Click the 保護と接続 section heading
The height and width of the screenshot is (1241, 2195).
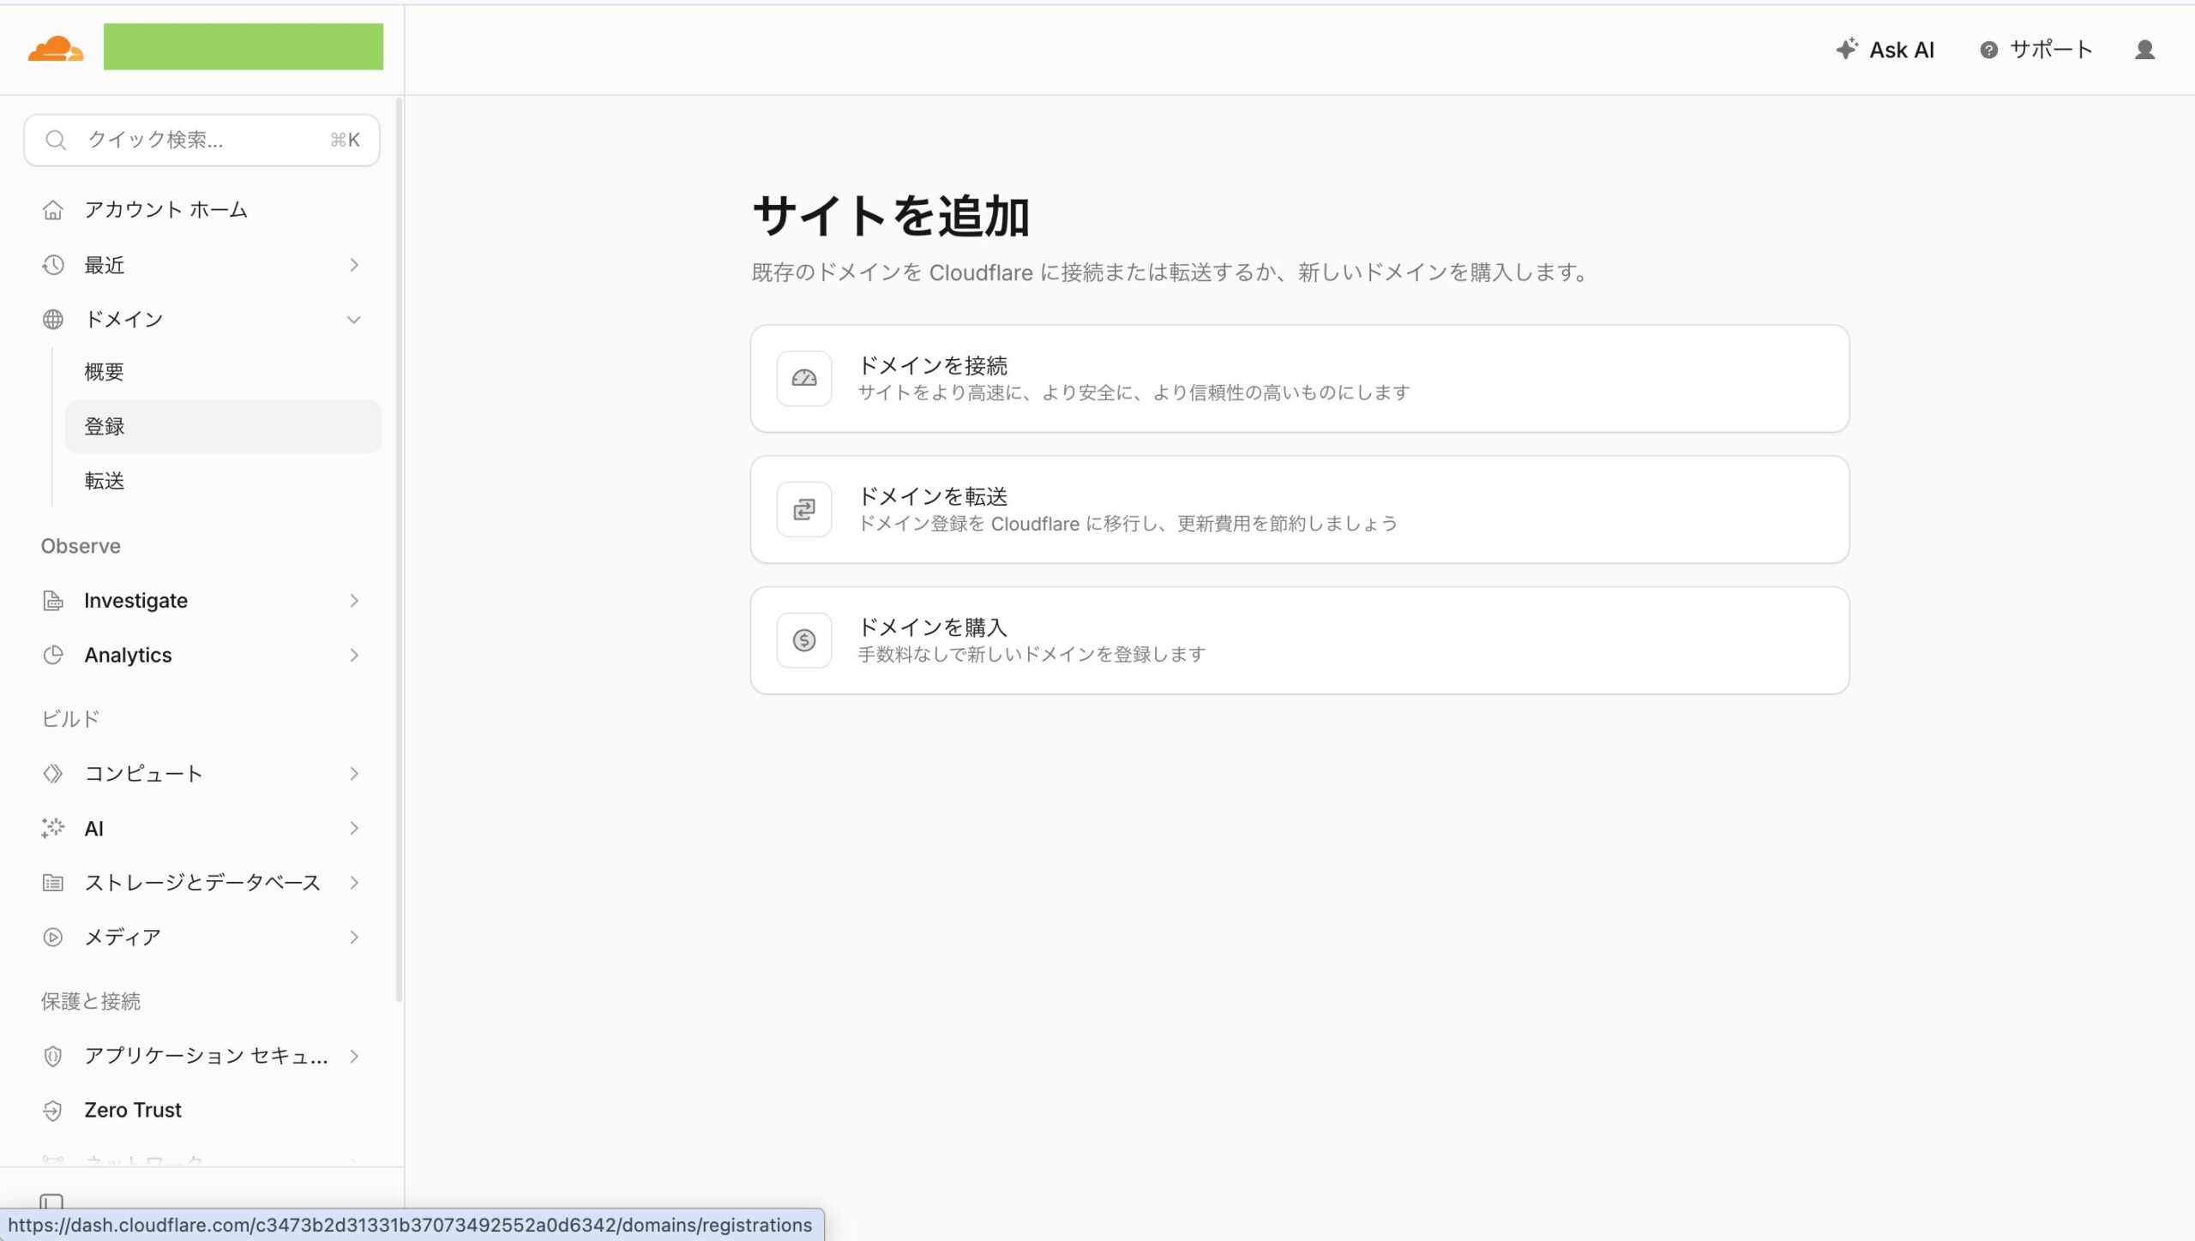tap(91, 1001)
